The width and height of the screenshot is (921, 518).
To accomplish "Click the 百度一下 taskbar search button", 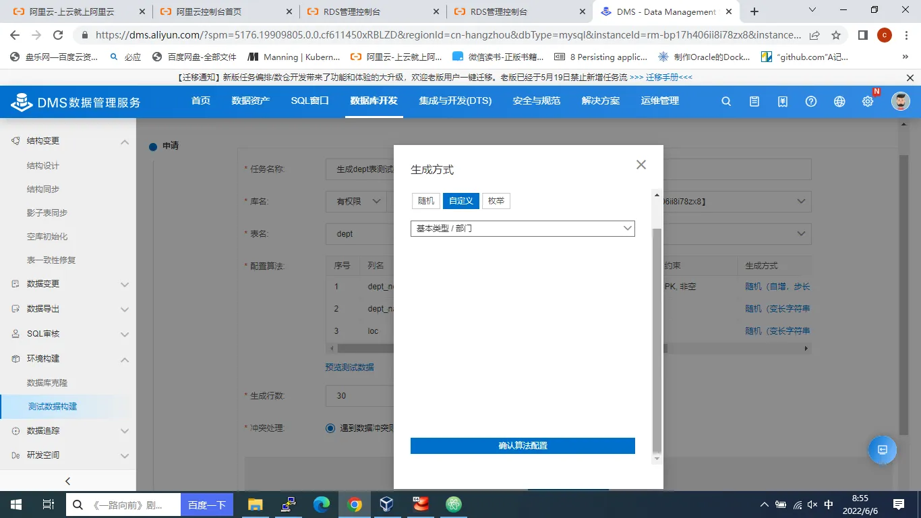I will [207, 505].
